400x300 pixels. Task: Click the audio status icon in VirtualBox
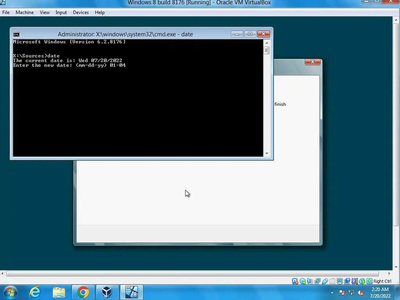pyautogui.click(x=310, y=281)
